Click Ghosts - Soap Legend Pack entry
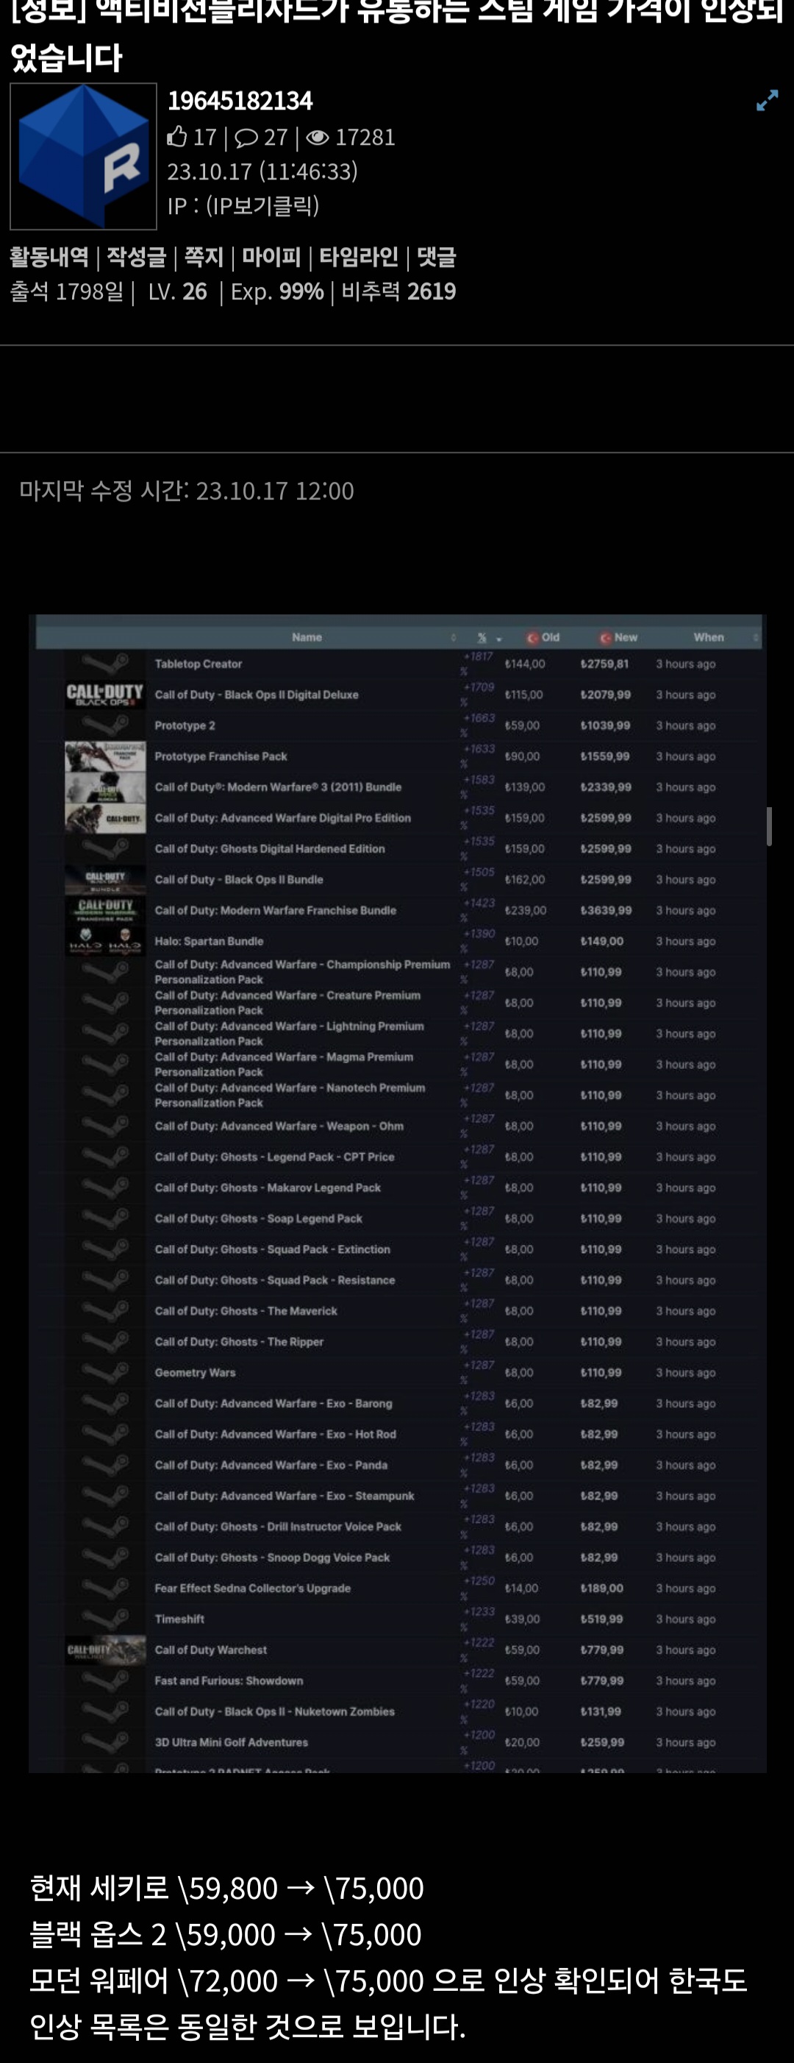The image size is (794, 2063). tap(259, 1218)
